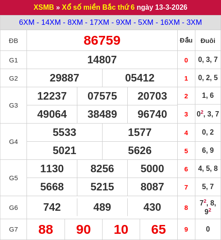Select the G5 number 5000
The width and height of the screenshot is (221, 240).
[152, 169]
